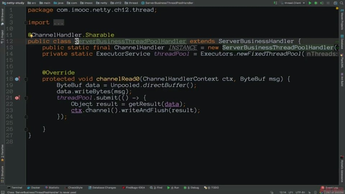The image size is (345, 194).
Task: Click the @Override annotation
Action: point(59,73)
